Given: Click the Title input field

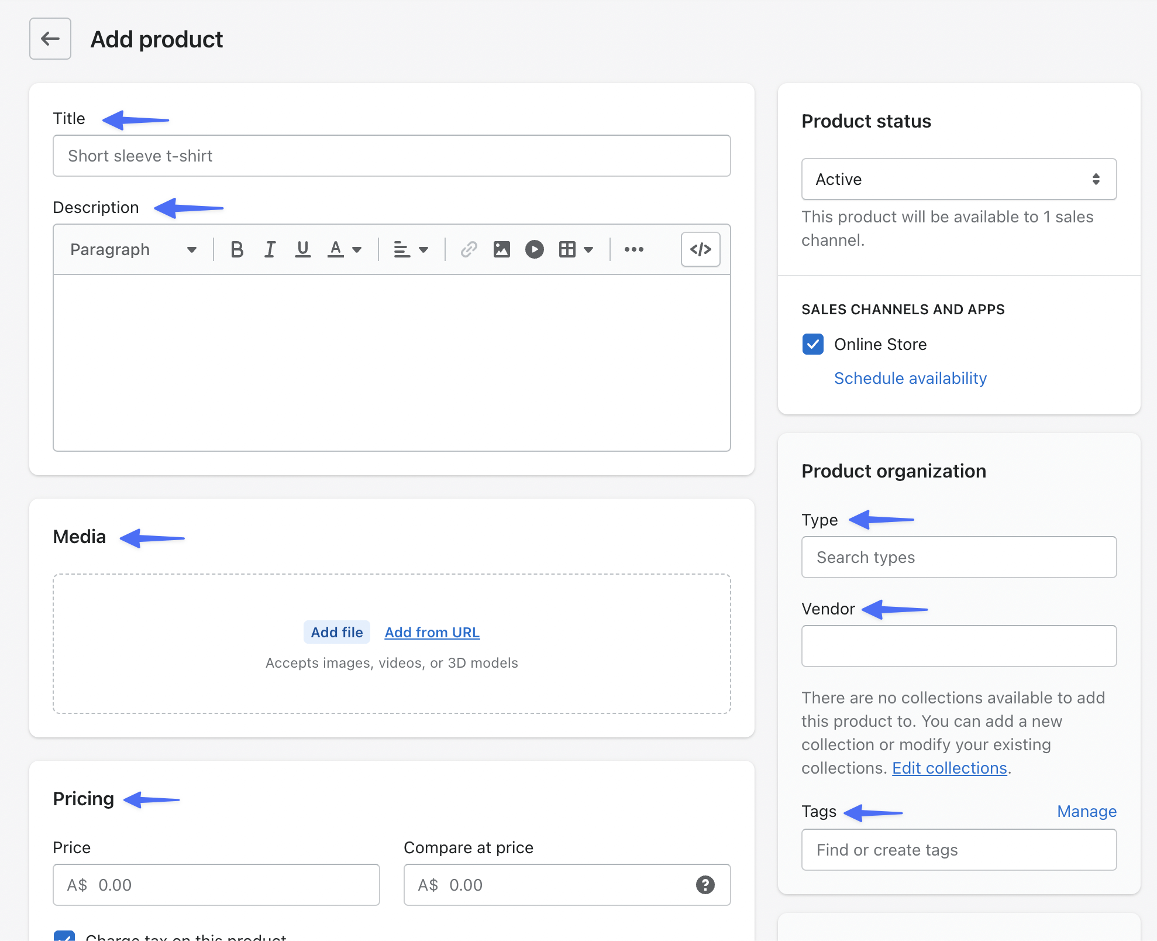Looking at the screenshot, I should point(391,156).
